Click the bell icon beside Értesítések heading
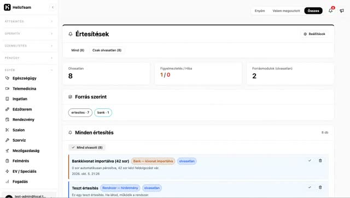The height and width of the screenshot is (198, 350). point(71,34)
